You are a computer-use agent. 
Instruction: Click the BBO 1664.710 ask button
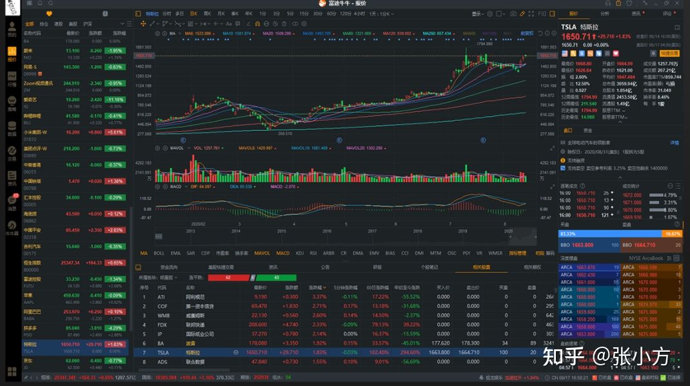coord(651,245)
